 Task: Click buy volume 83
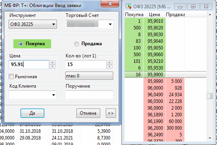click(138, 41)
